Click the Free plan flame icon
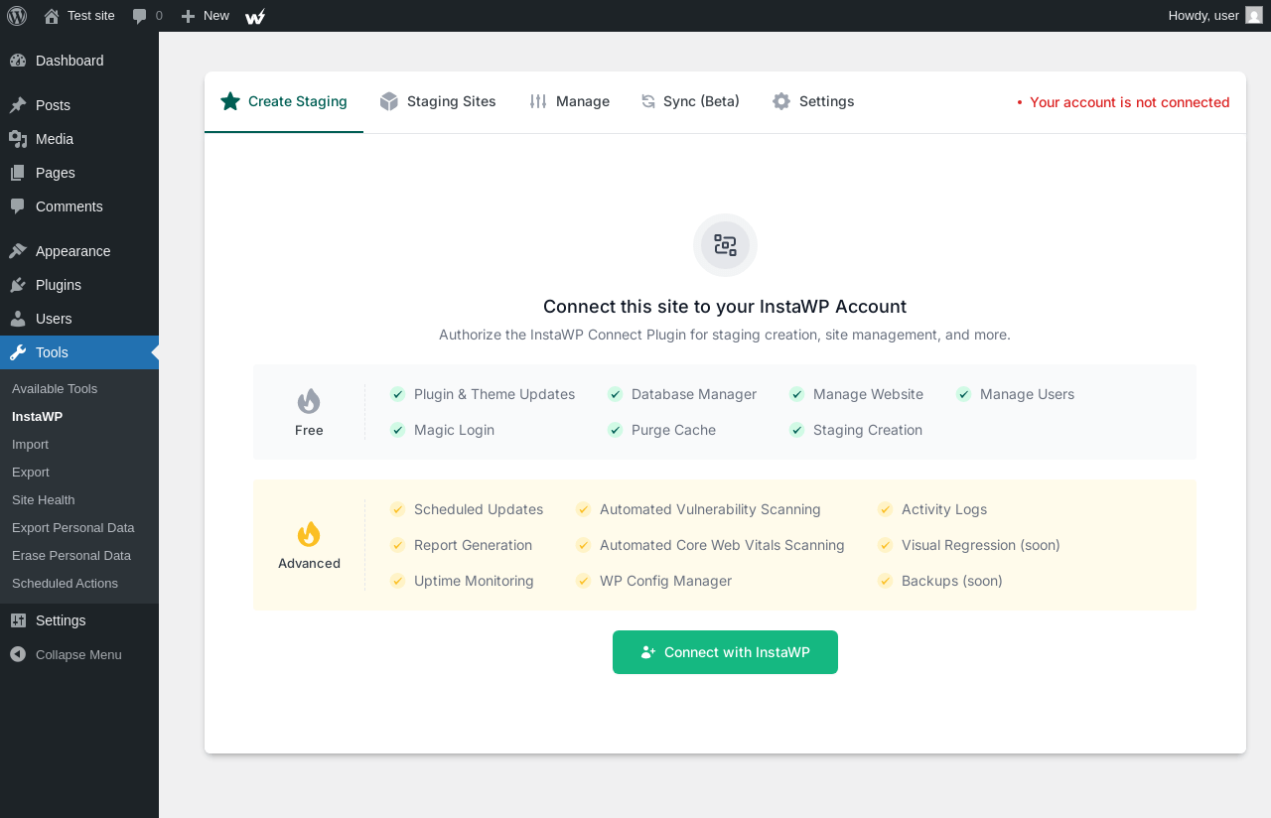1271x818 pixels. click(309, 401)
